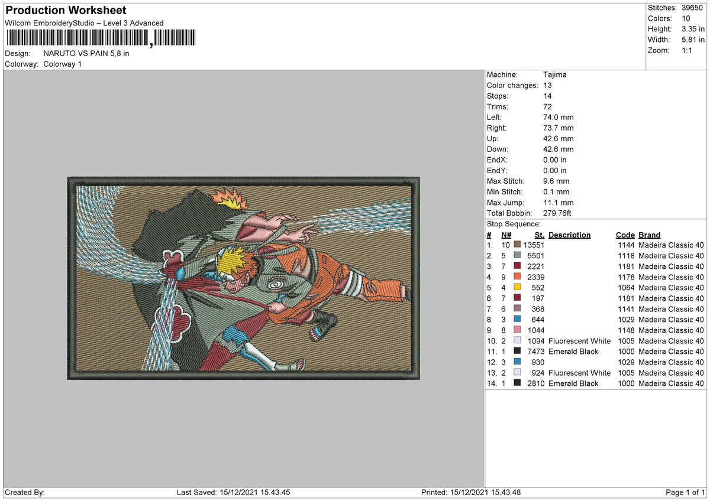Select the gray swatch in stop row 2

click(x=517, y=256)
